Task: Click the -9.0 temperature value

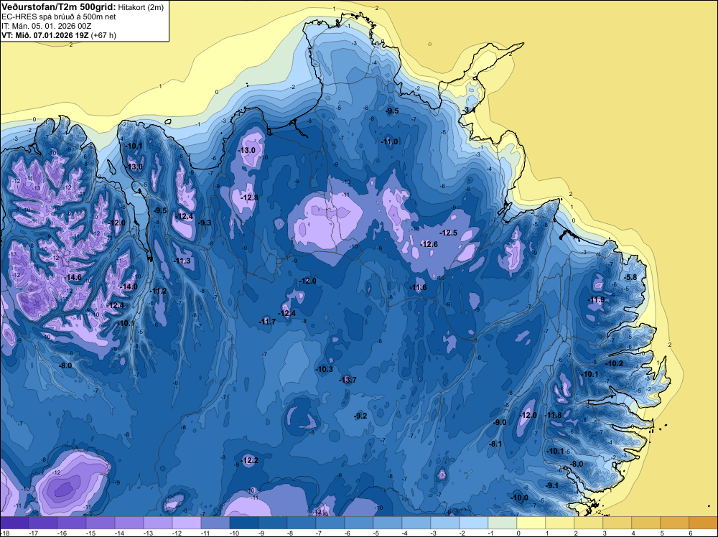Action: [x=500, y=423]
